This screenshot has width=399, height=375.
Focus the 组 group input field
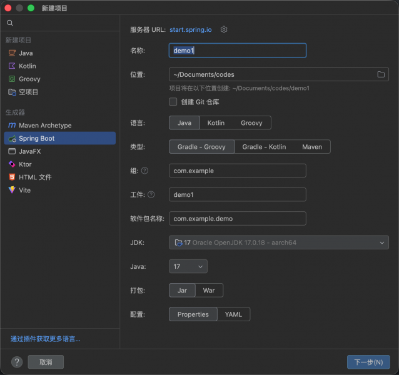(238, 171)
